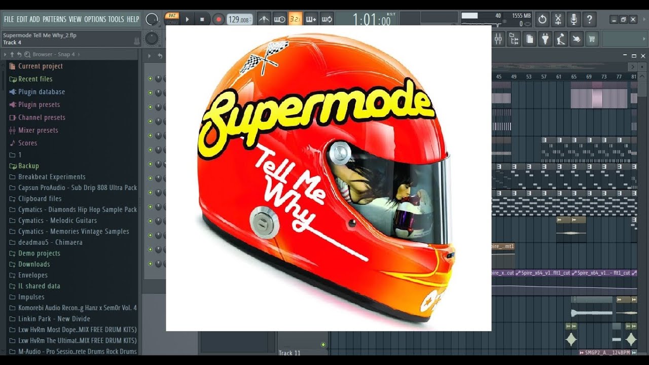Click bar 61 on the playlist timeline
649x365 pixels.
coord(558,77)
